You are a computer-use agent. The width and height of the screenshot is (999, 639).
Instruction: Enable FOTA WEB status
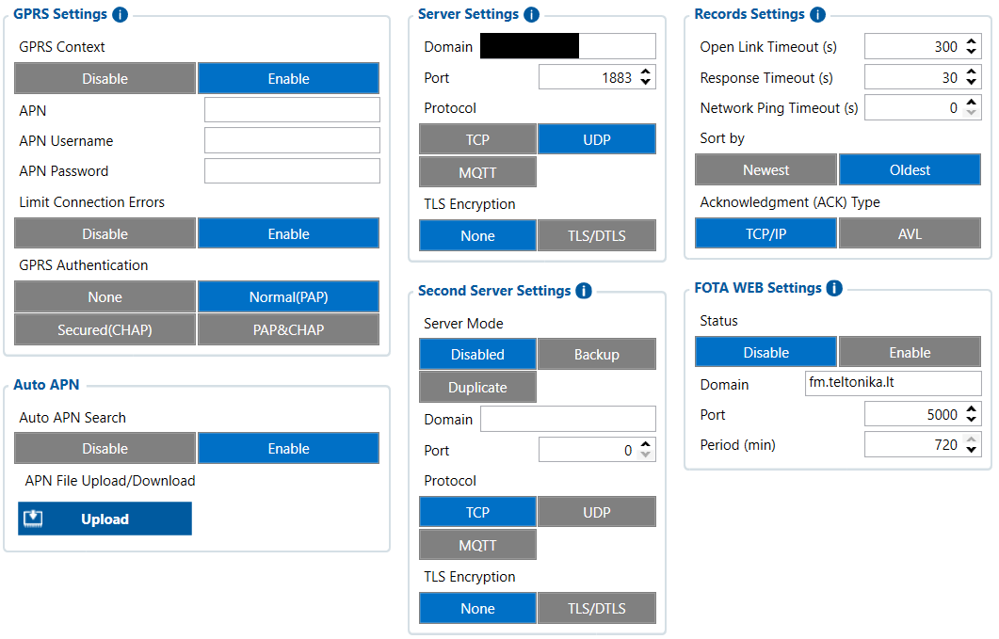[909, 352]
